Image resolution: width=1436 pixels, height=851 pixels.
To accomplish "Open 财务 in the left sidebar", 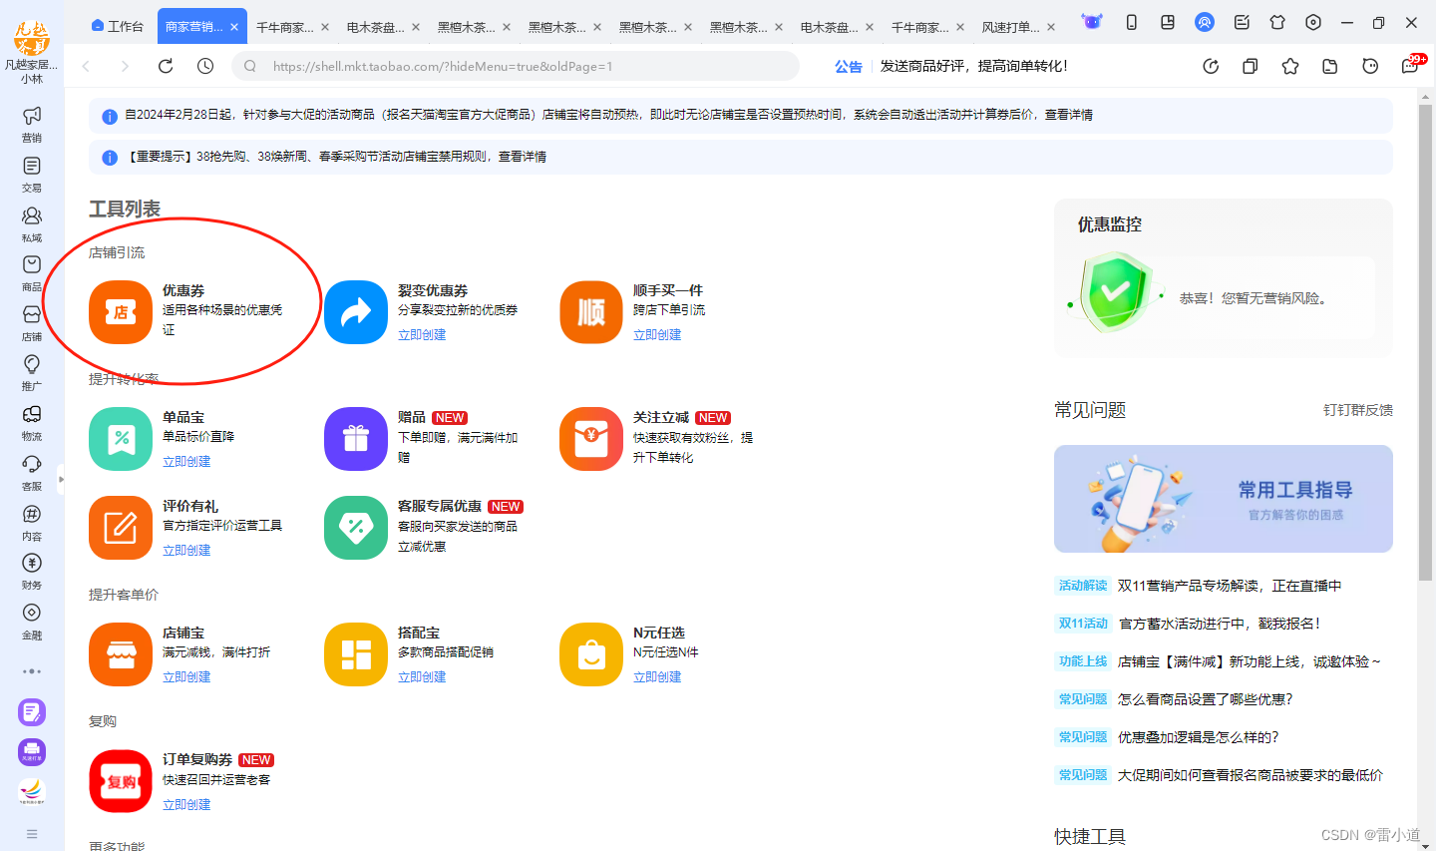I will pos(32,571).
